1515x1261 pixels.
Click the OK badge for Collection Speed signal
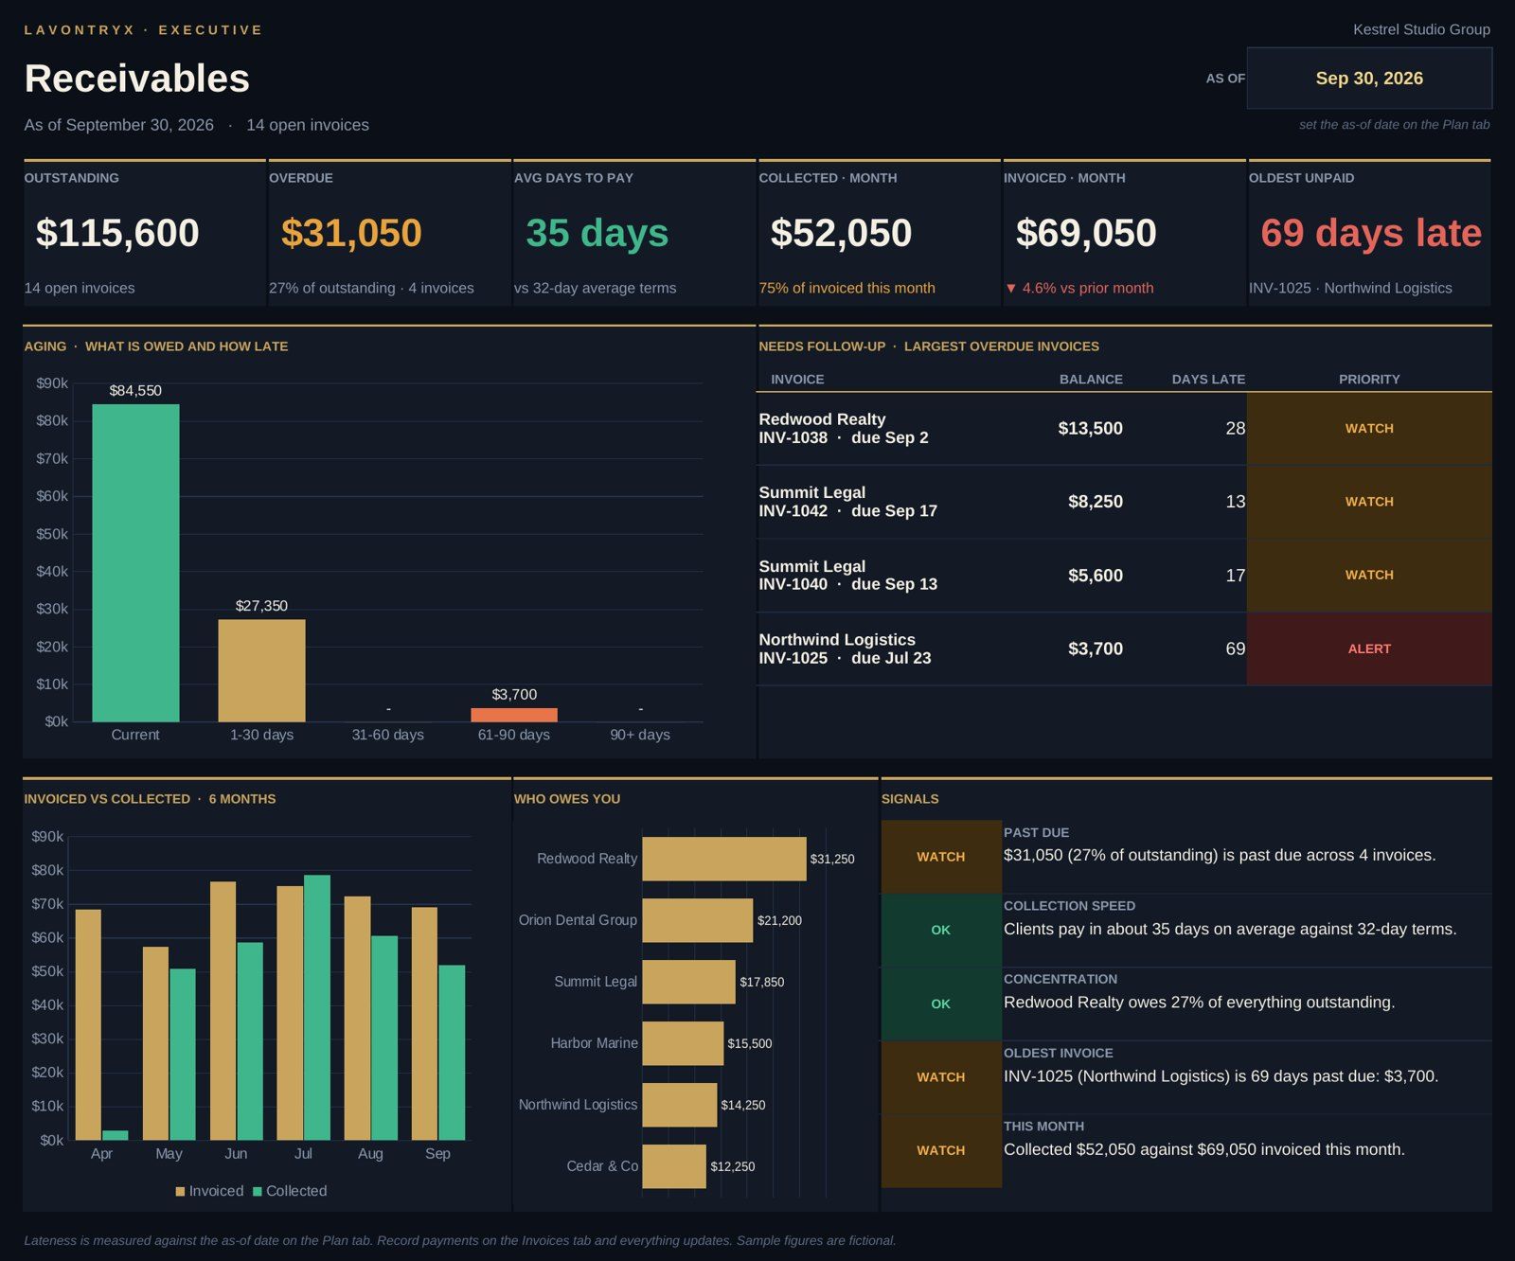coord(941,930)
